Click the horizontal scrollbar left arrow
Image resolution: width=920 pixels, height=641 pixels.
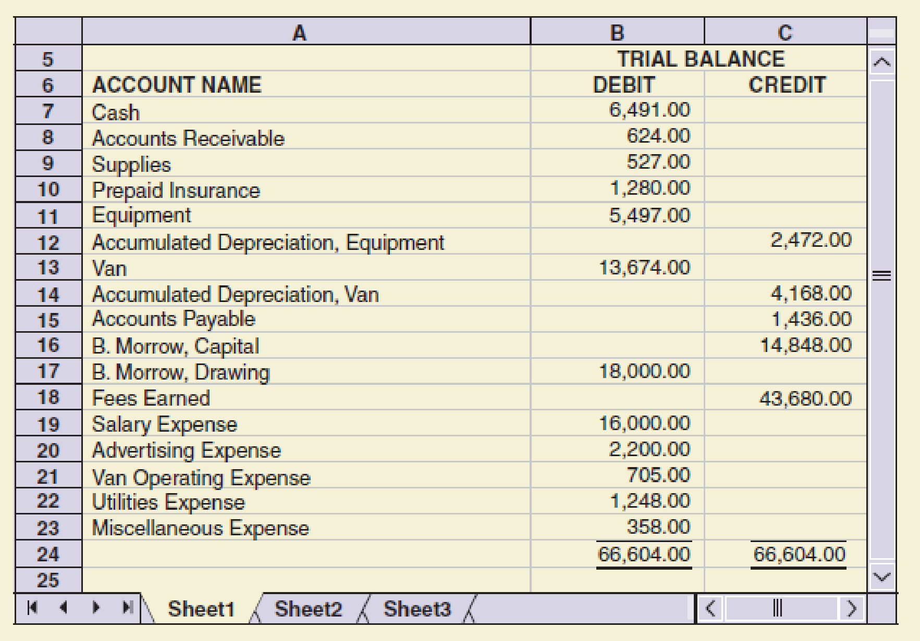pyautogui.click(x=711, y=608)
